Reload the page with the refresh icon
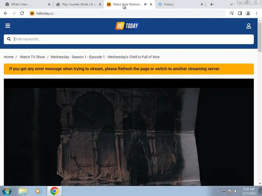The height and width of the screenshot is (196, 262). tap(22, 13)
